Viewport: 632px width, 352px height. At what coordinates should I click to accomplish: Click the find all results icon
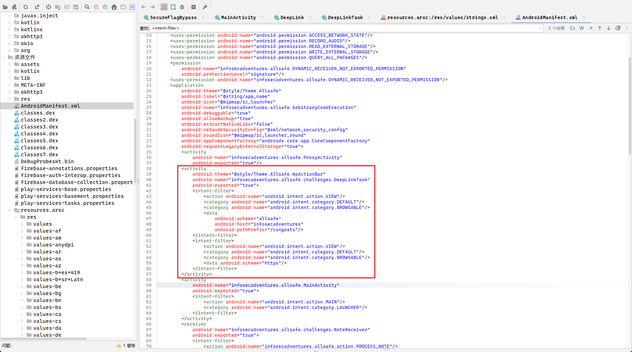click(618, 28)
